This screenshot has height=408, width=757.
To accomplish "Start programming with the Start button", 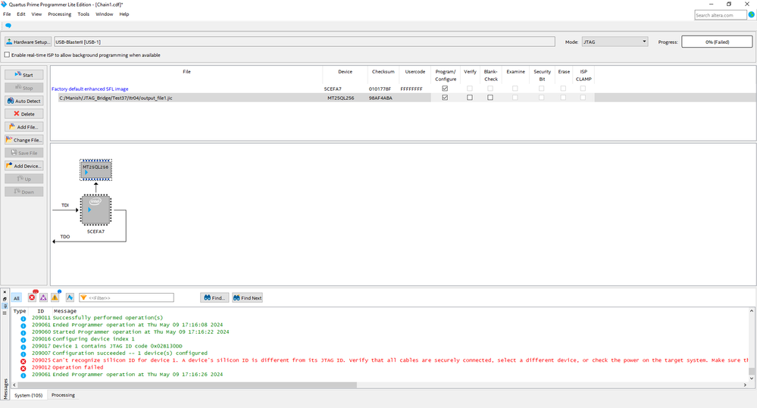I will [x=24, y=75].
